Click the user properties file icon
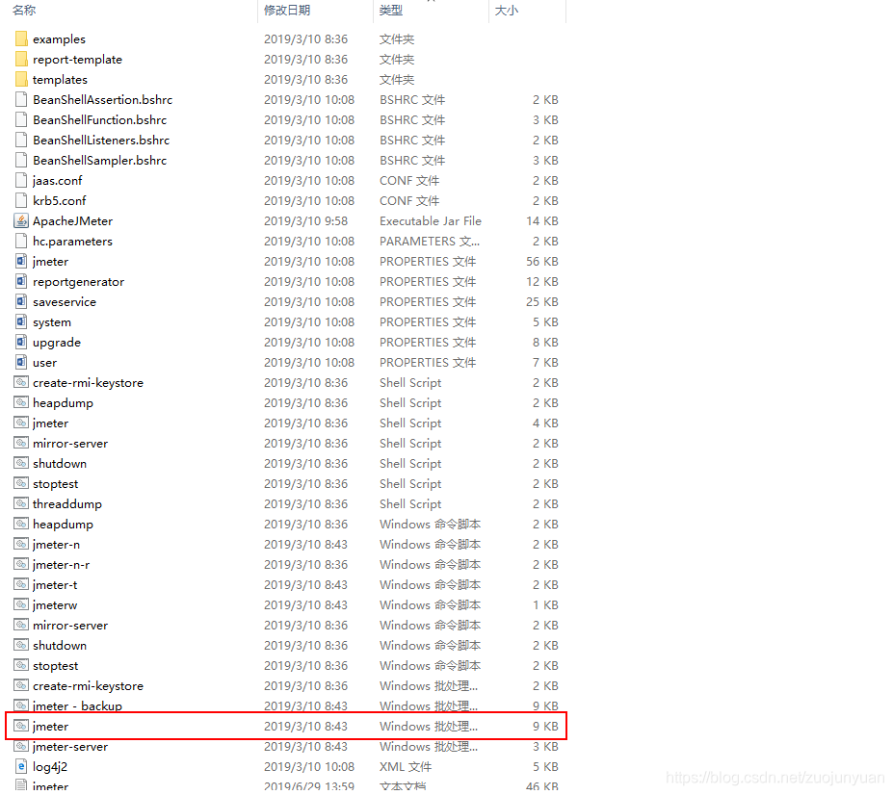This screenshot has height=795, width=893. (21, 362)
